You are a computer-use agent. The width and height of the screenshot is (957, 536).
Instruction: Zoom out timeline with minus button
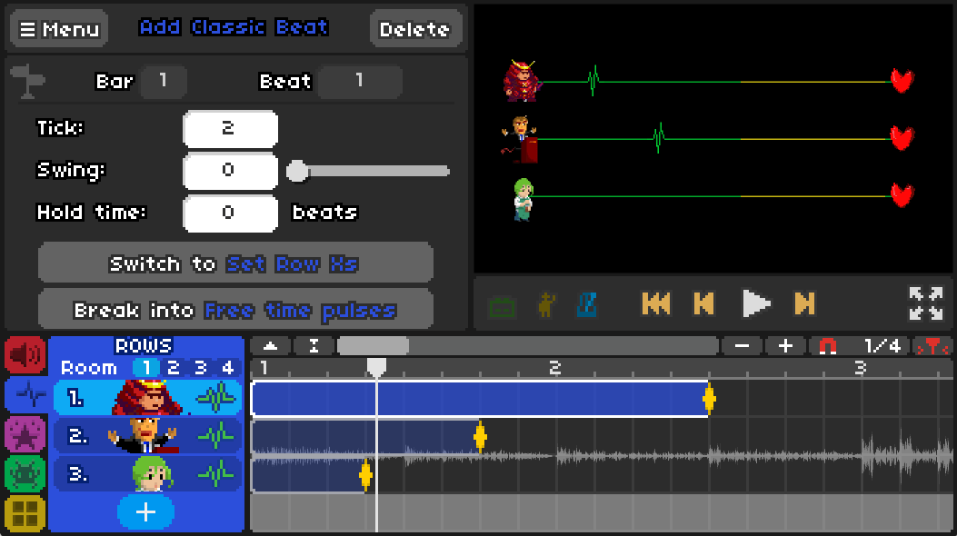[743, 346]
